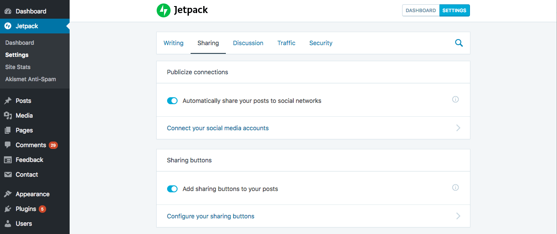The width and height of the screenshot is (557, 234).
Task: Click the Users person icon
Action: click(x=8, y=224)
